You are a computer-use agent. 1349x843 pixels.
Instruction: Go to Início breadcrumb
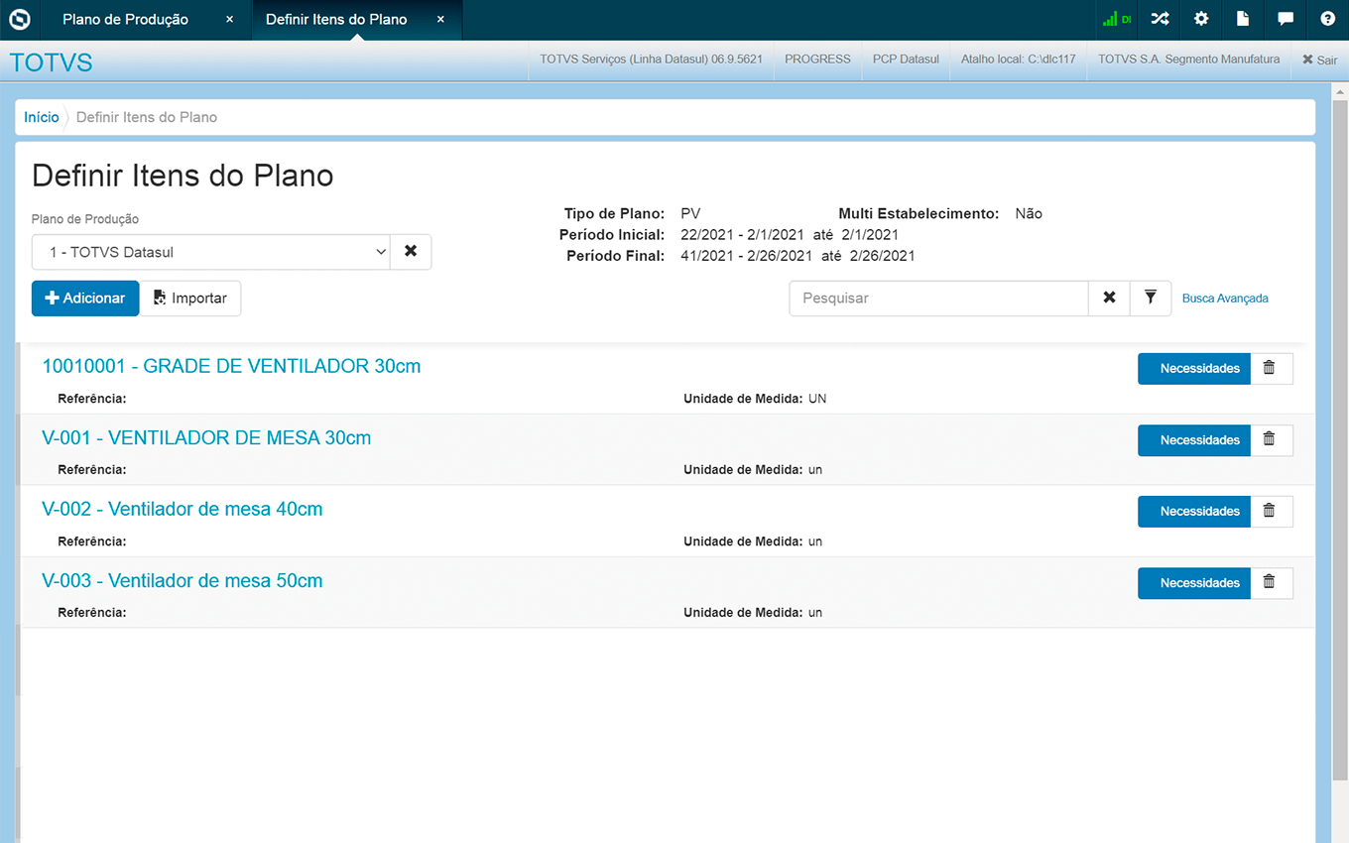[x=42, y=117]
